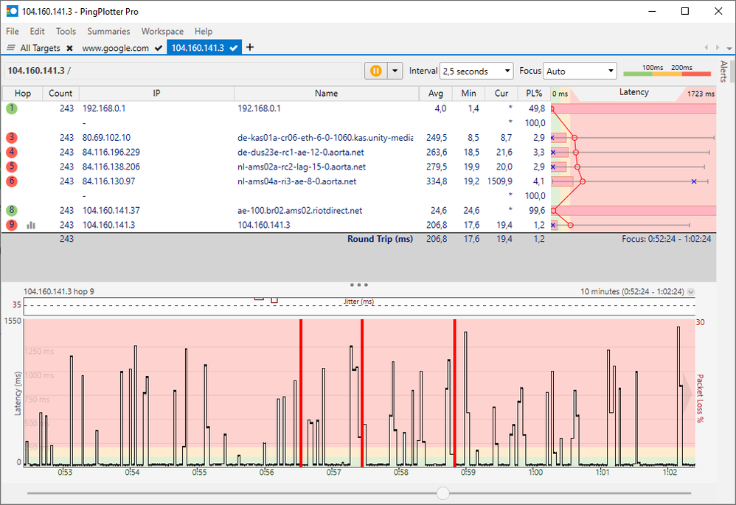Open the arrow menu beside the pause button
This screenshot has width=736, height=505.
click(x=395, y=71)
